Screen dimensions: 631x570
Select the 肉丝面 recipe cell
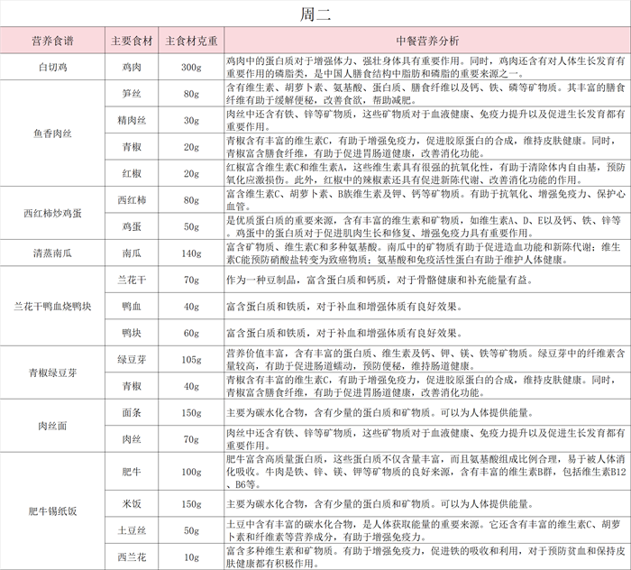[x=51, y=426]
